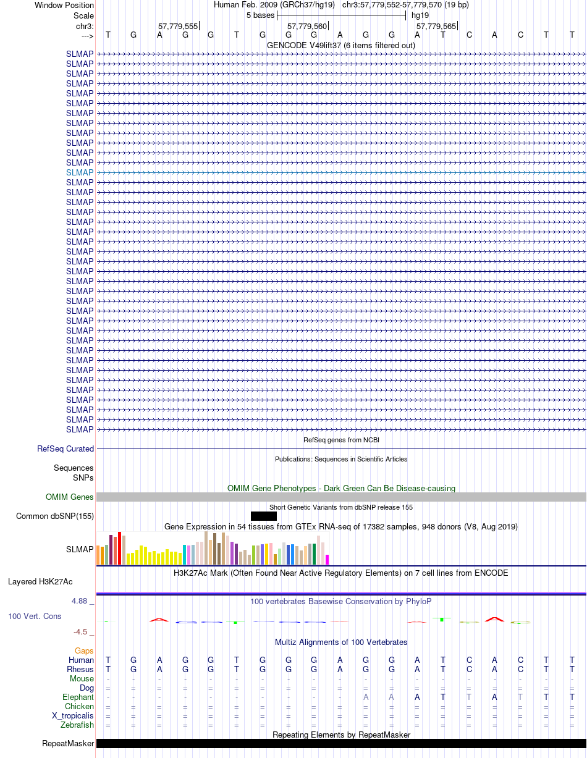The height and width of the screenshot is (758, 587).
Task: Open the PhyloP Basewise Conservation title
Action: click(x=341, y=602)
